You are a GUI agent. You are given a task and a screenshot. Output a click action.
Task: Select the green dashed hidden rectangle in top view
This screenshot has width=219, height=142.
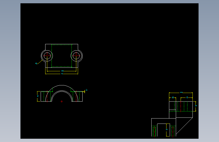(x=62, y=56)
